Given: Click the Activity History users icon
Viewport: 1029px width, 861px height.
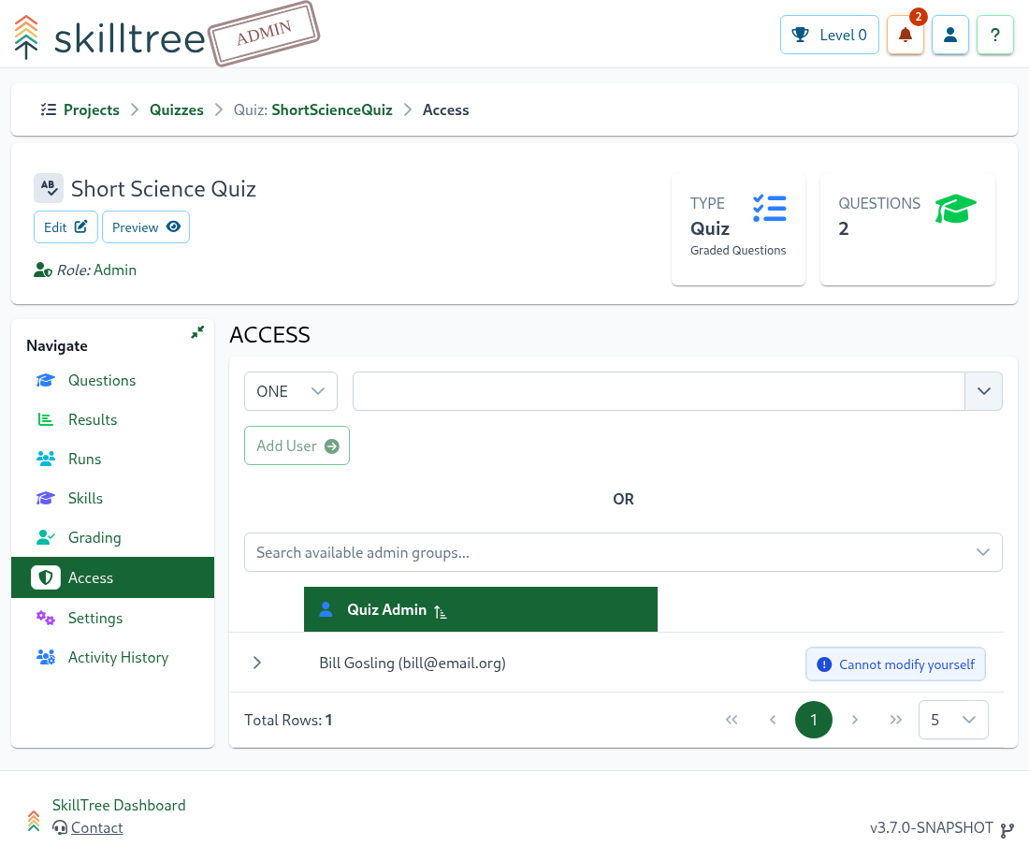Looking at the screenshot, I should [x=45, y=657].
